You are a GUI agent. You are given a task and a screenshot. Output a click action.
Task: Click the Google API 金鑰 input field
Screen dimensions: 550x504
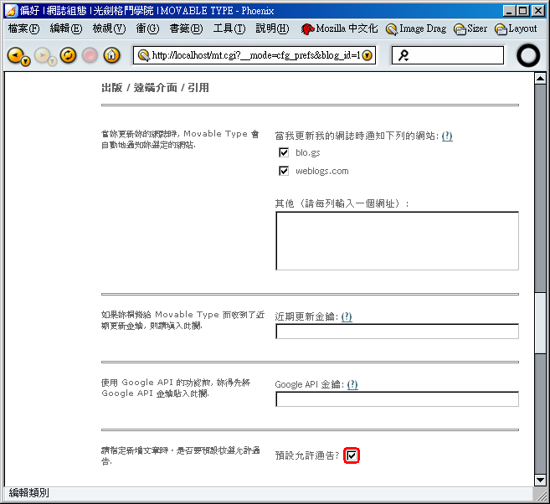click(x=397, y=399)
